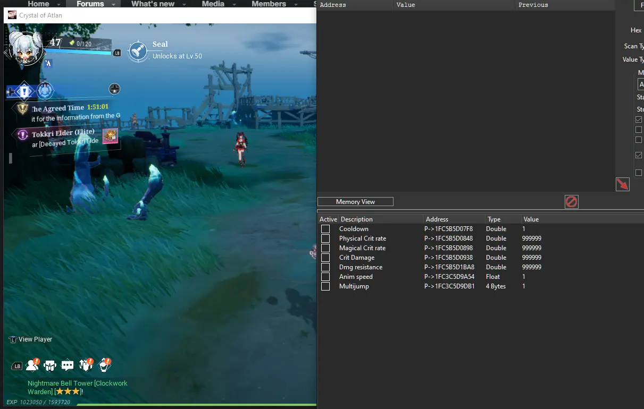This screenshot has height=409, width=644.
Task: Select the Cooldown address P->1FC5B5D07F8
Action: click(448, 229)
